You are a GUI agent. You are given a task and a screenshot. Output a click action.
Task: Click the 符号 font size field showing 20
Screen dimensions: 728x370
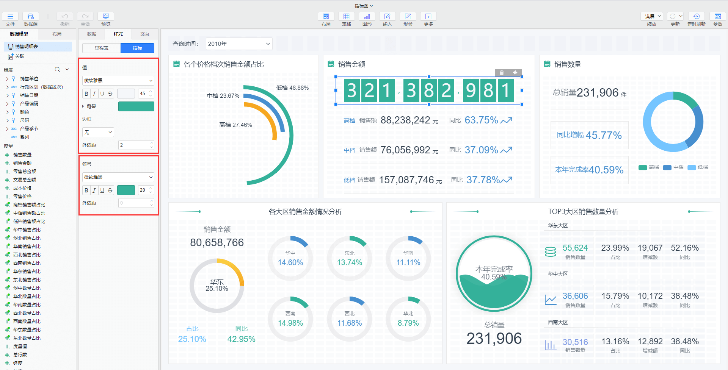[146, 190]
